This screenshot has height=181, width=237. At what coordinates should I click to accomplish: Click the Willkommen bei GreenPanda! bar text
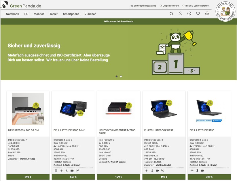[119, 22]
